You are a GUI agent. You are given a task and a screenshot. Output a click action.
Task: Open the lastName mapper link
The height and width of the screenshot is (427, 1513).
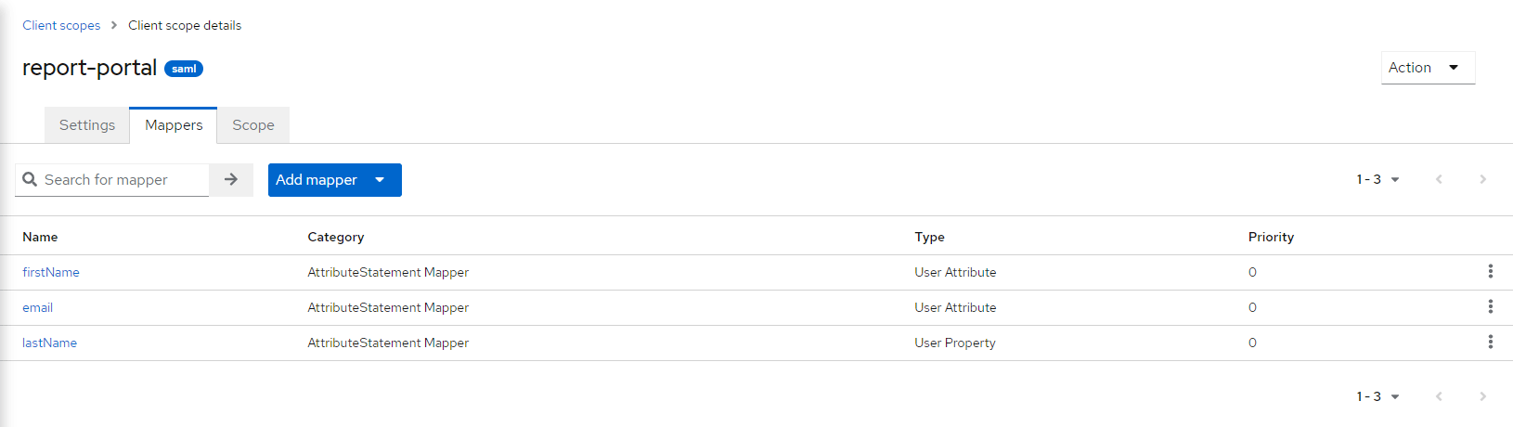[x=50, y=343]
